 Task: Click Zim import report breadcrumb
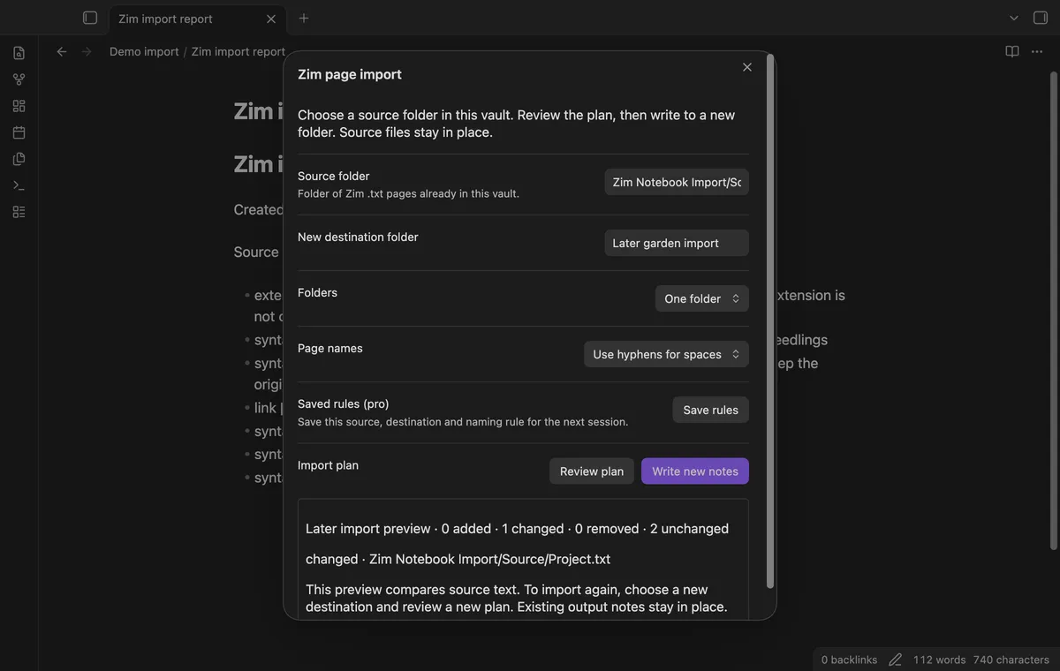(238, 51)
